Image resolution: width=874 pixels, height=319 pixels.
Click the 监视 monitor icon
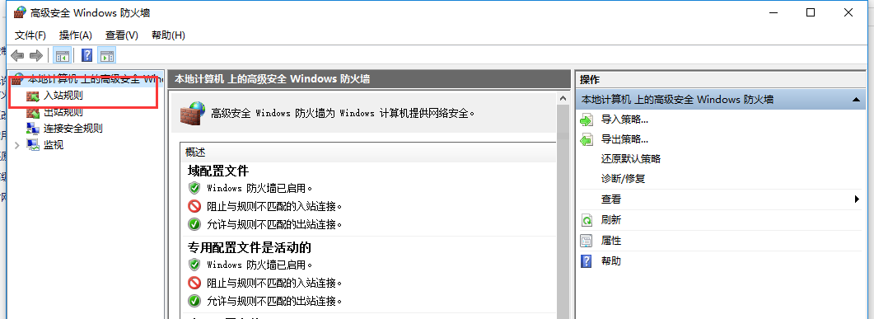click(33, 145)
